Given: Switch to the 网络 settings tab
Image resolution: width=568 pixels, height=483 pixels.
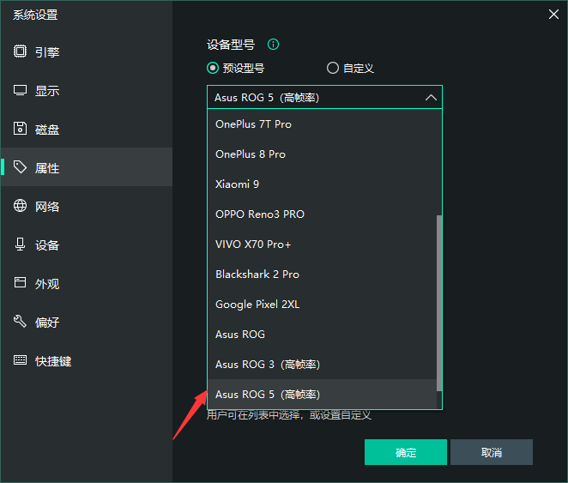Looking at the screenshot, I should coord(47,207).
